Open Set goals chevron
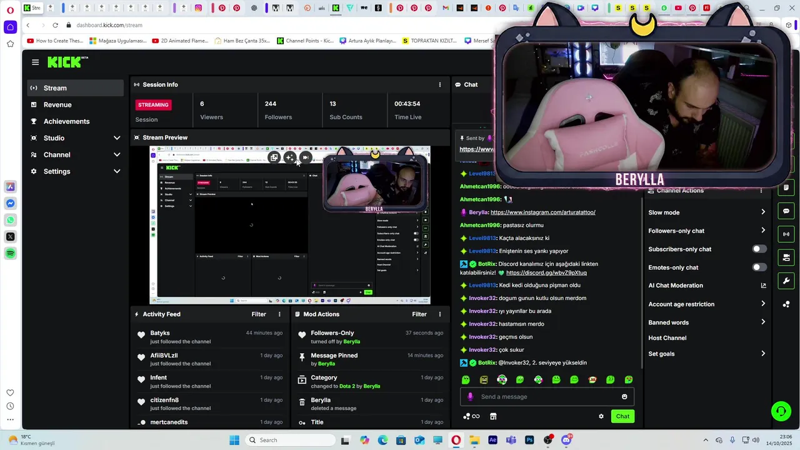This screenshot has width=800, height=450. pos(763,354)
